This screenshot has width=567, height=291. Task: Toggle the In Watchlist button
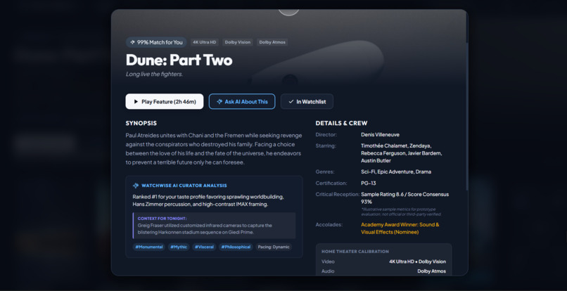click(307, 102)
